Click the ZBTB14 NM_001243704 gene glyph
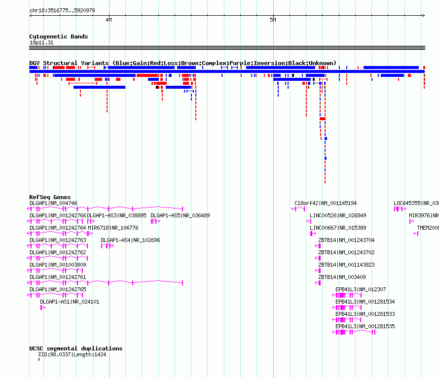Image resolution: width=439 pixels, height=378 pixels. [318, 246]
